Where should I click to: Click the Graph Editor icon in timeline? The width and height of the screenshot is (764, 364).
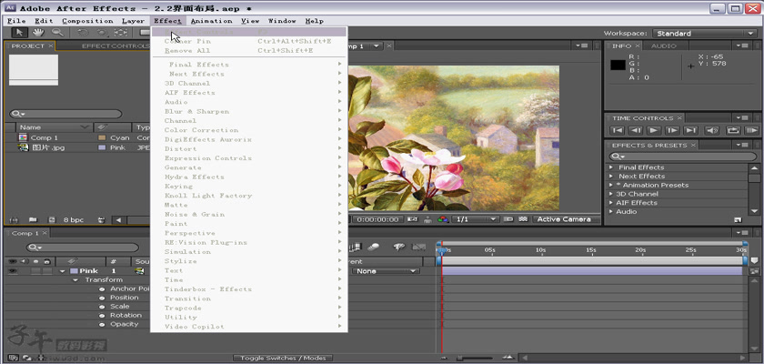tap(417, 248)
